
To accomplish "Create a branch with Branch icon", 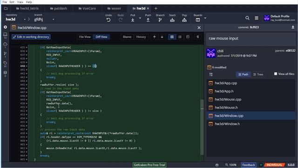I will (x=160, y=20).
